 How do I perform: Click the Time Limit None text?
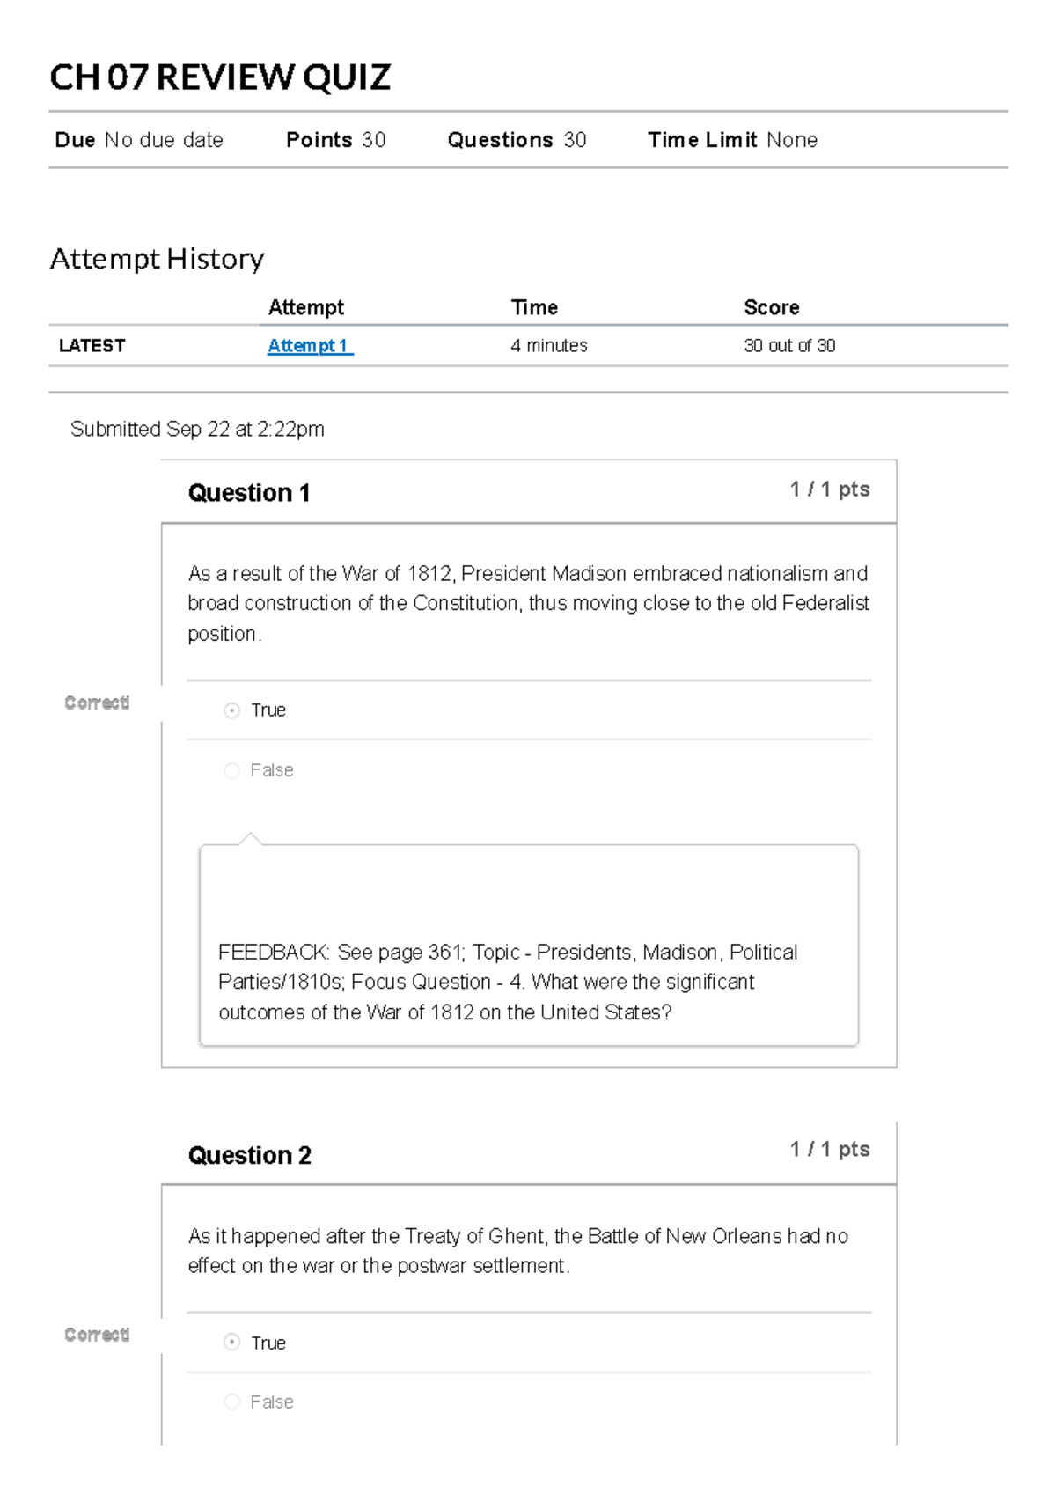[733, 140]
